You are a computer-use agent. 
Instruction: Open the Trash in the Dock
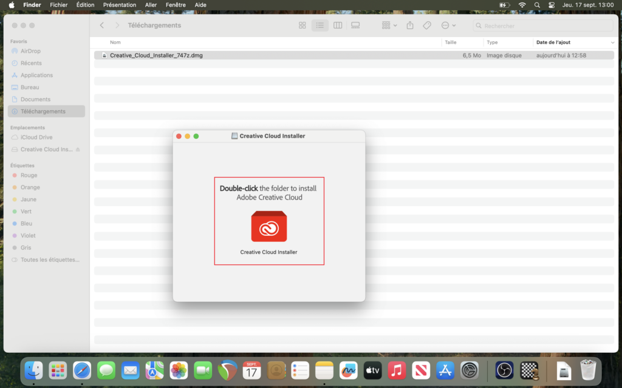click(x=588, y=370)
